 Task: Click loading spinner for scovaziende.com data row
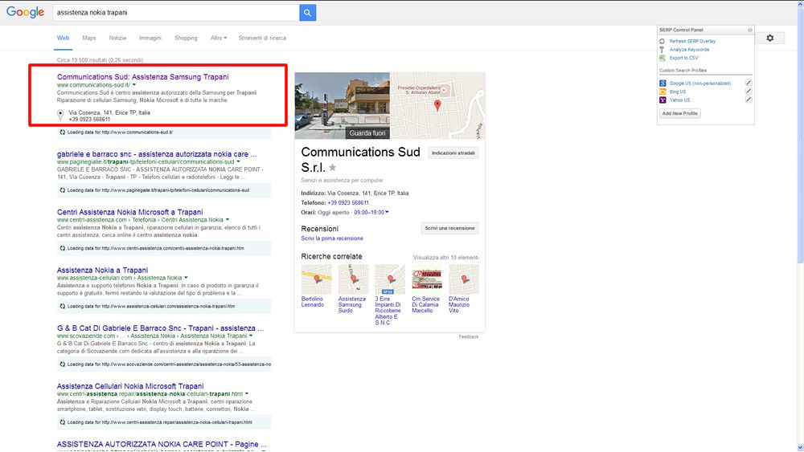[63, 364]
